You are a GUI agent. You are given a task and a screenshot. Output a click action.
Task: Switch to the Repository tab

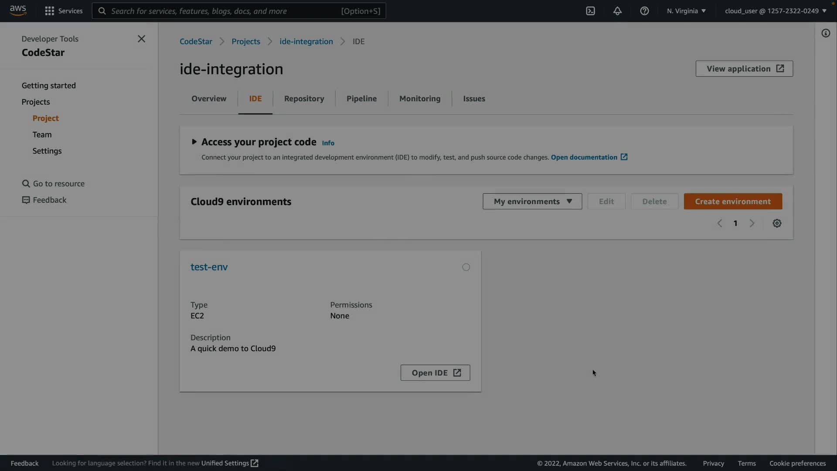point(304,99)
